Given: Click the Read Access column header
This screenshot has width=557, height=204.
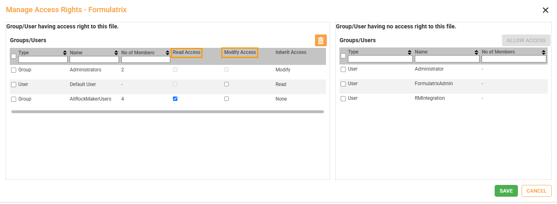Looking at the screenshot, I should point(187,52).
